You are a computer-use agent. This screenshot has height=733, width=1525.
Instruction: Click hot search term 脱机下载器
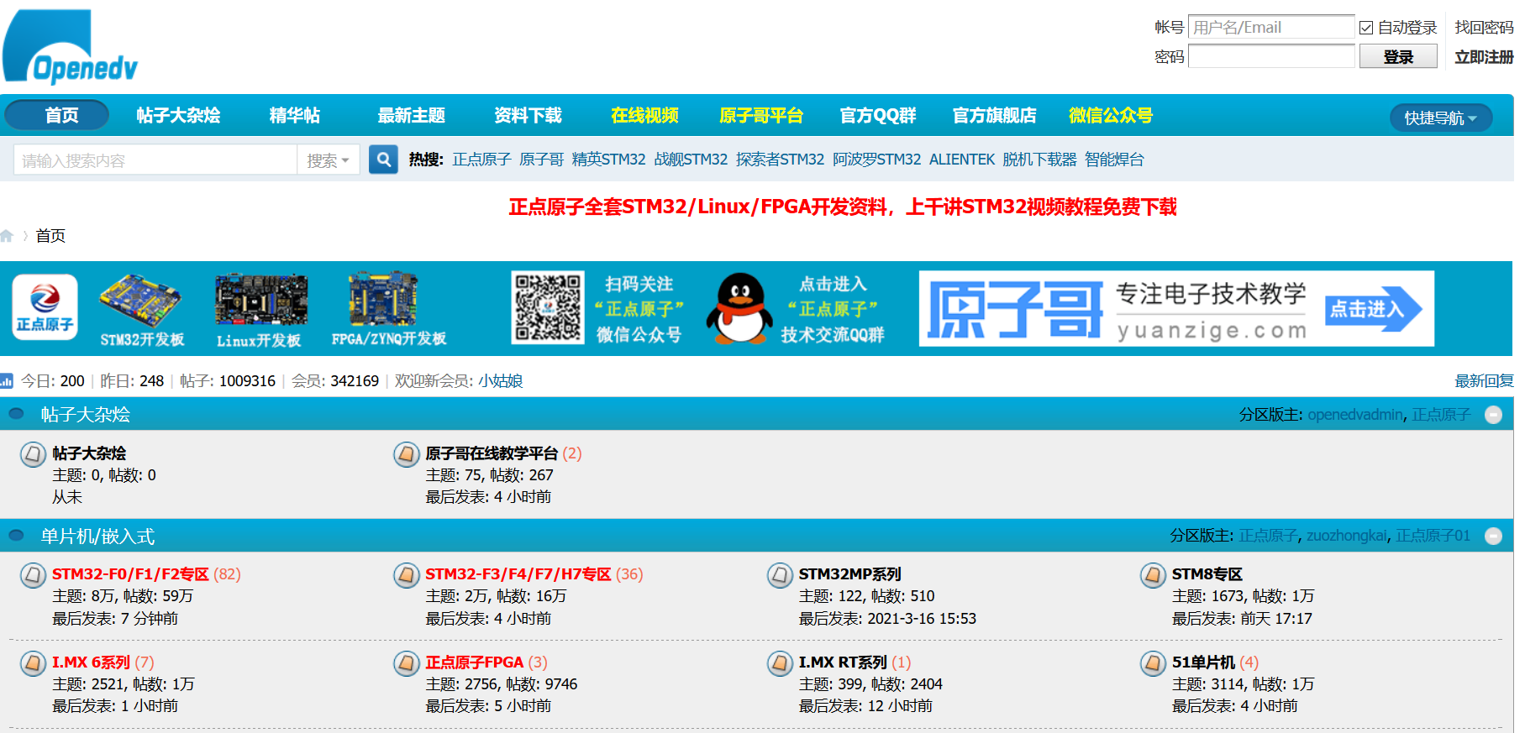[x=1039, y=160]
